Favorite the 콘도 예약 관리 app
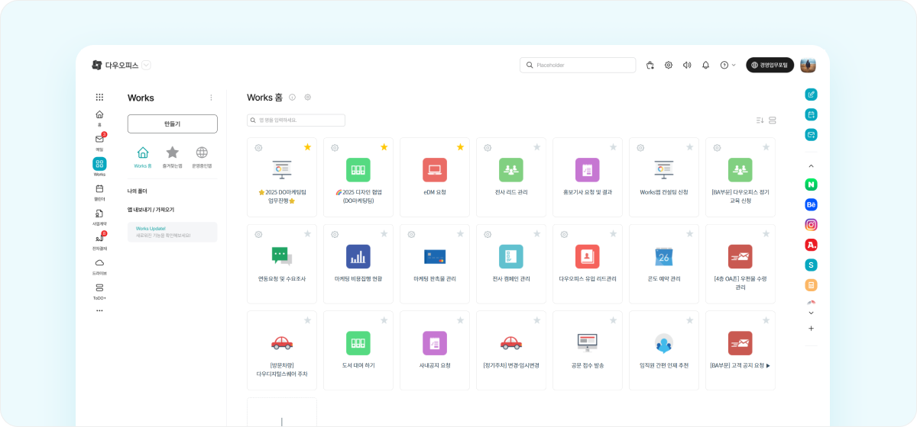The width and height of the screenshot is (917, 427). point(689,234)
